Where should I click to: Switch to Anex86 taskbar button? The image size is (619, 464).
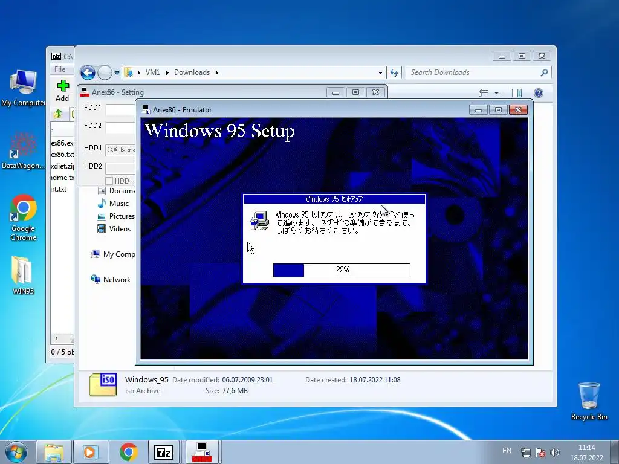pos(202,452)
